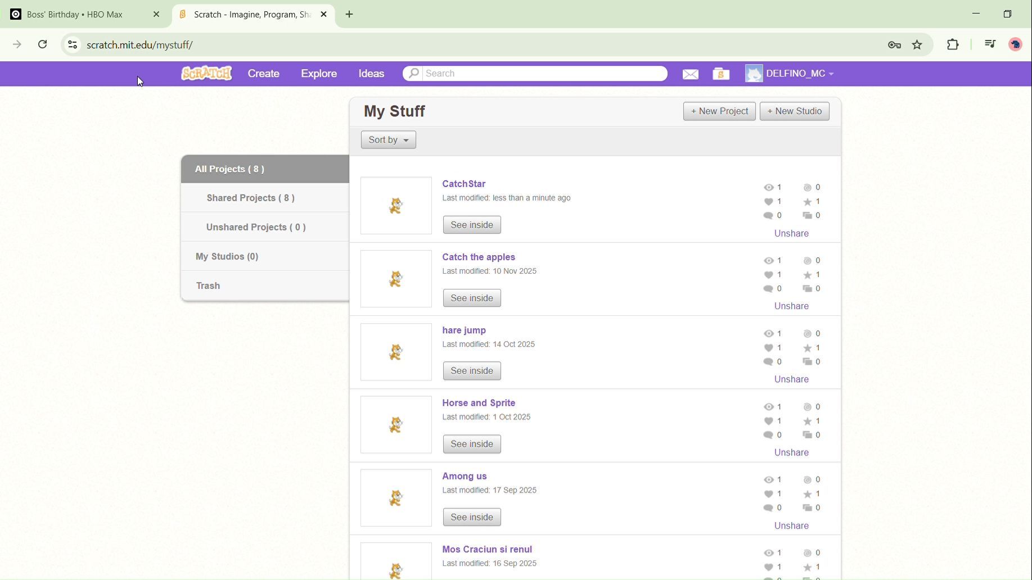The height and width of the screenshot is (580, 1032).
Task: Click the password manager key icon
Action: 894,45
